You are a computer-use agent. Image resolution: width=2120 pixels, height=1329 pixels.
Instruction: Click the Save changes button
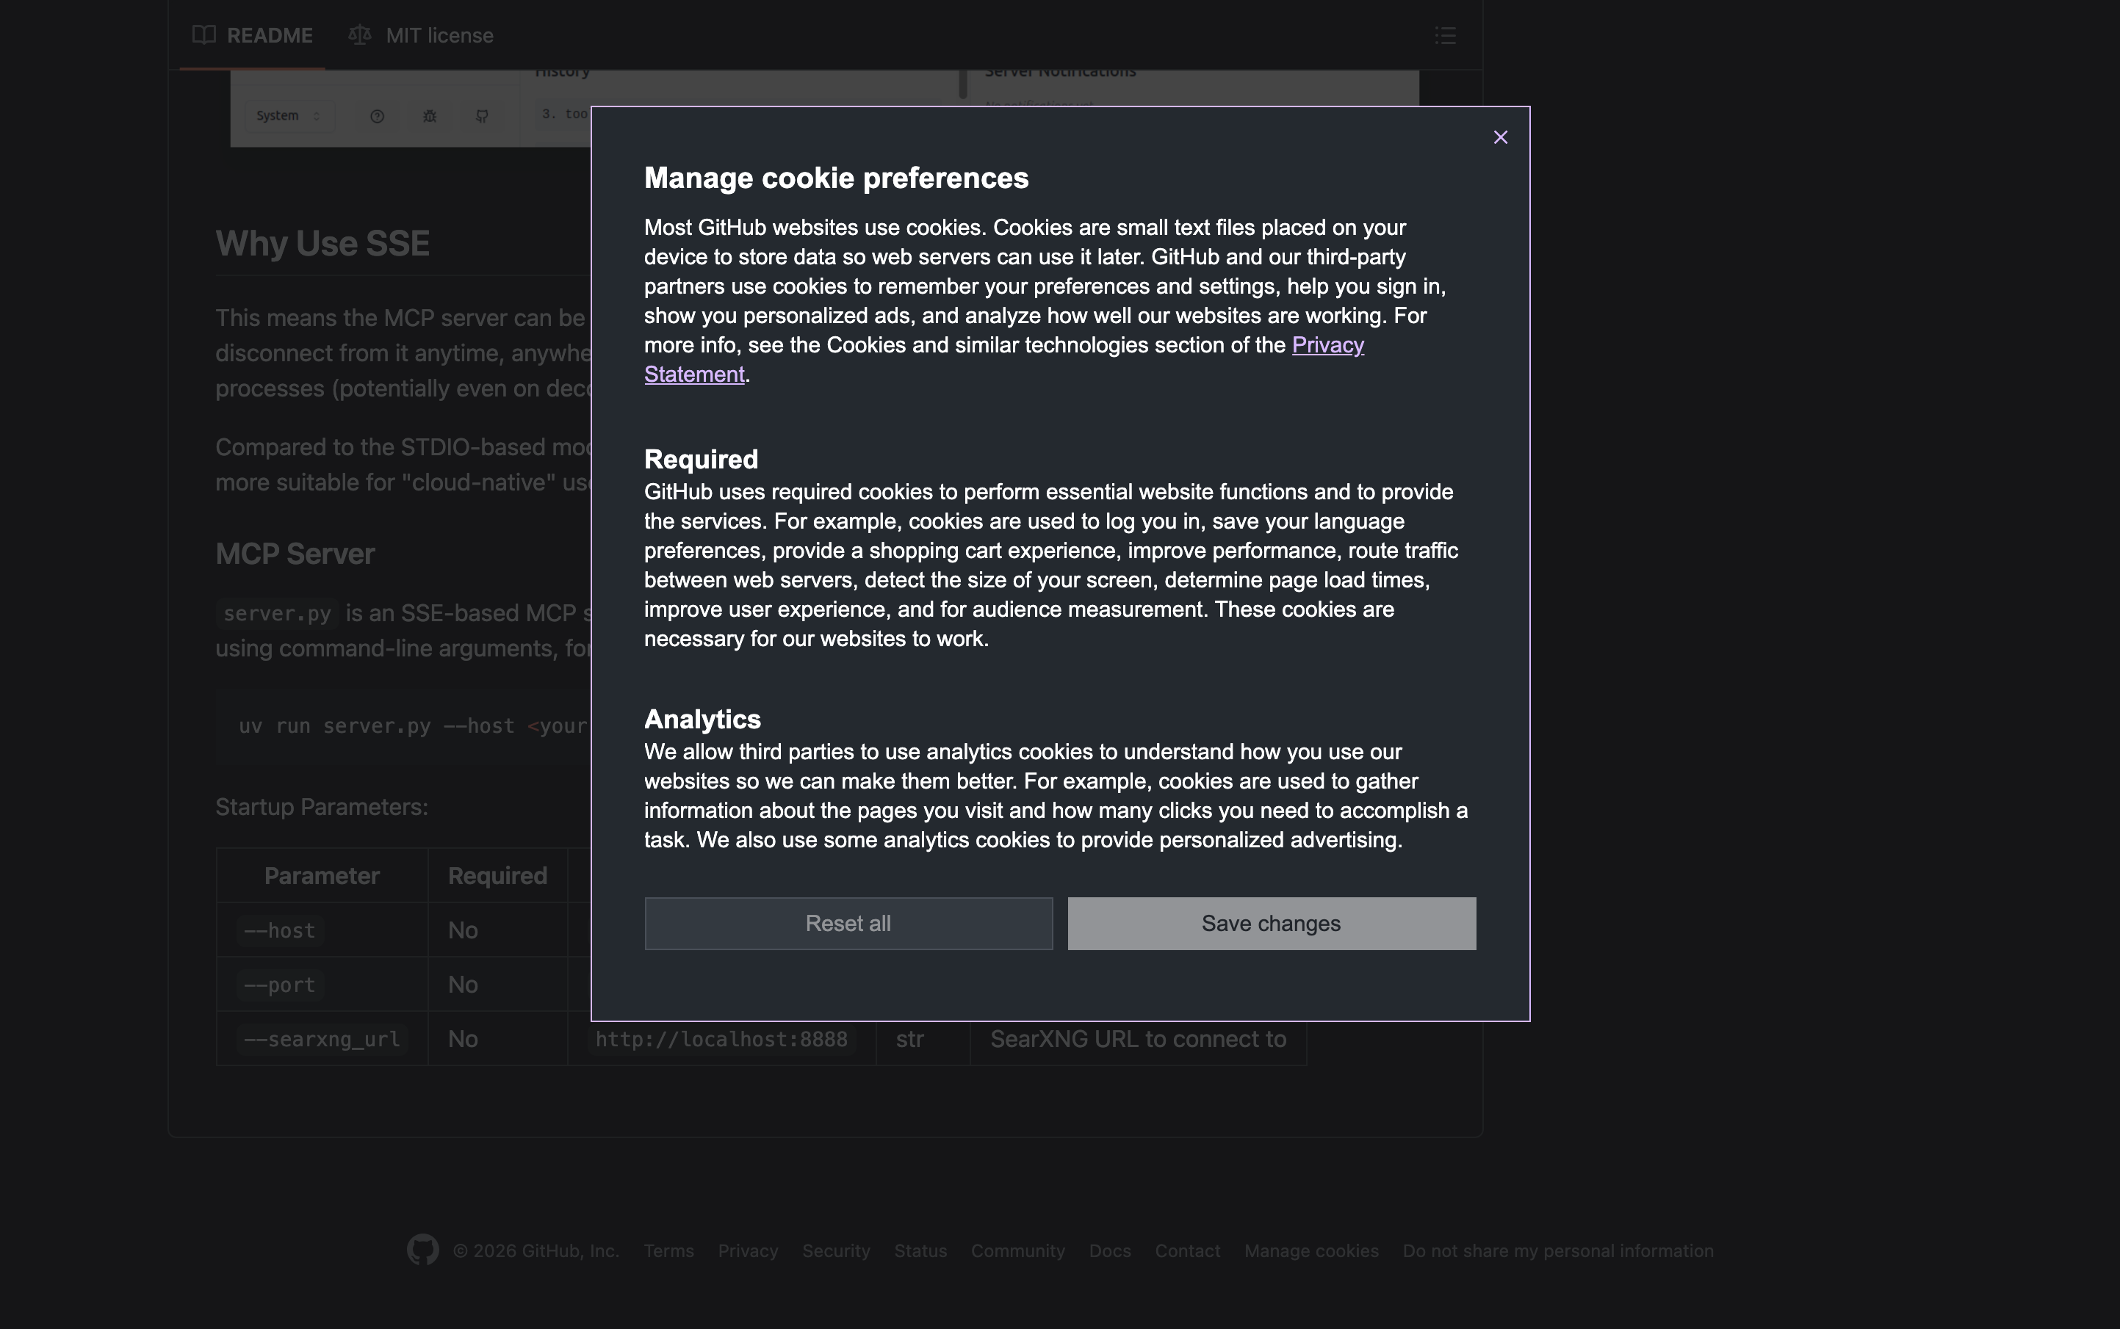tap(1271, 923)
